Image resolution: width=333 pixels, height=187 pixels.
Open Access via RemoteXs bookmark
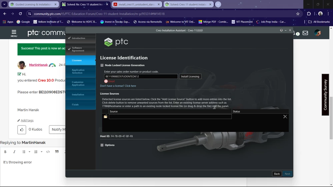click(148, 22)
